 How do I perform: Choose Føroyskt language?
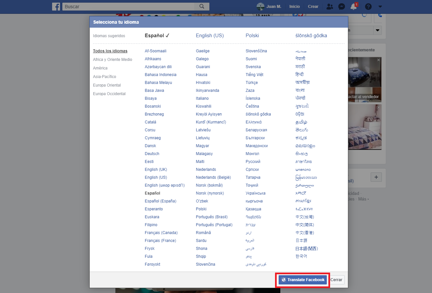[x=152, y=264]
